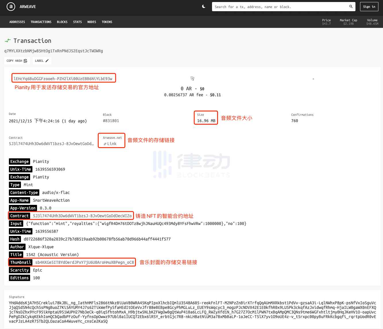Click the Copy Hash button

click(17, 61)
